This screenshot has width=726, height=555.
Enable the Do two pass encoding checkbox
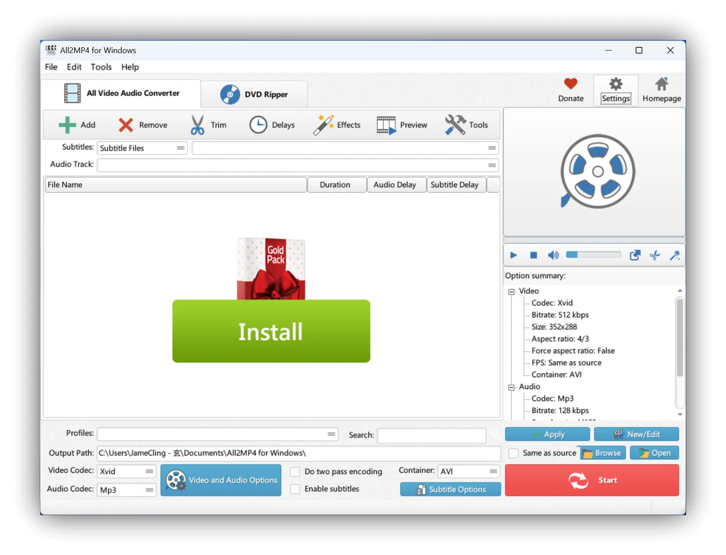tap(295, 472)
